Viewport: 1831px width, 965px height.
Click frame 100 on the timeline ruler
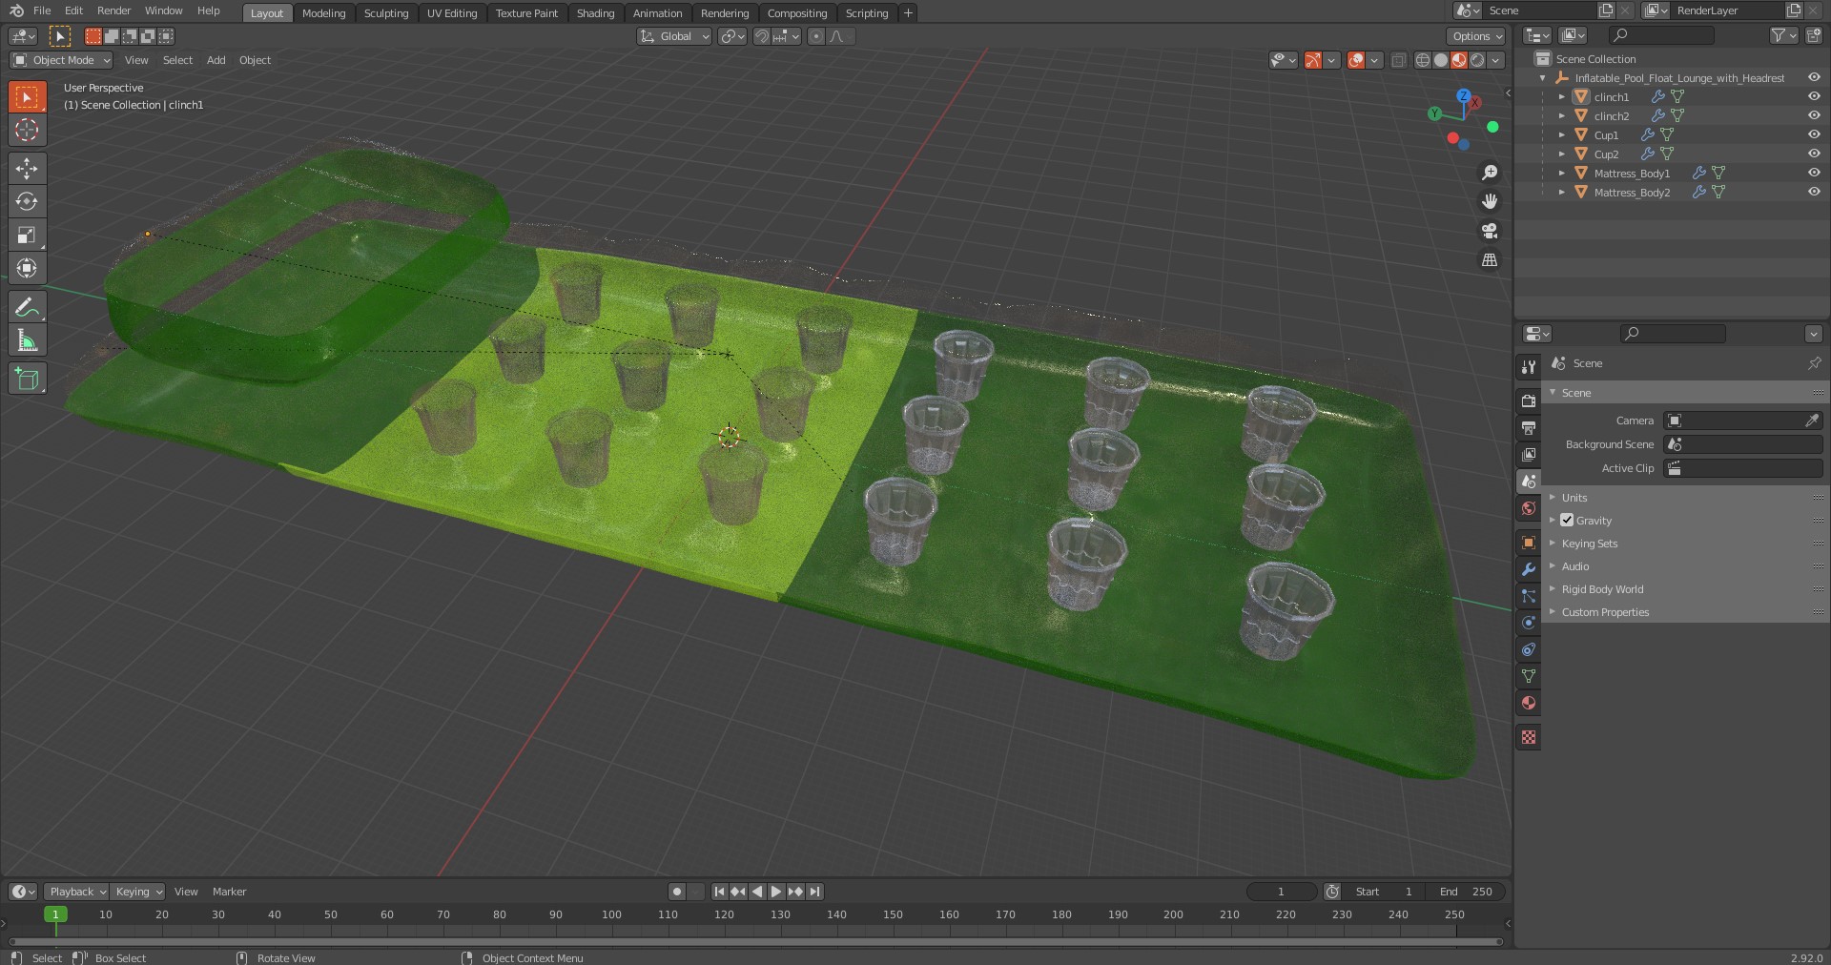pyautogui.click(x=611, y=914)
